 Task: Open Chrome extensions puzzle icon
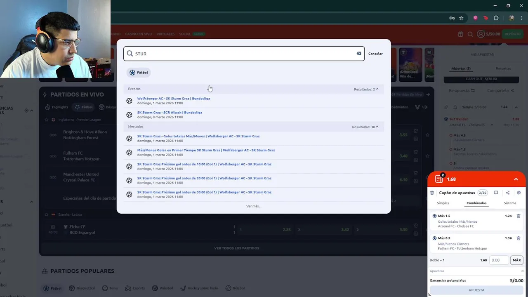(x=496, y=18)
